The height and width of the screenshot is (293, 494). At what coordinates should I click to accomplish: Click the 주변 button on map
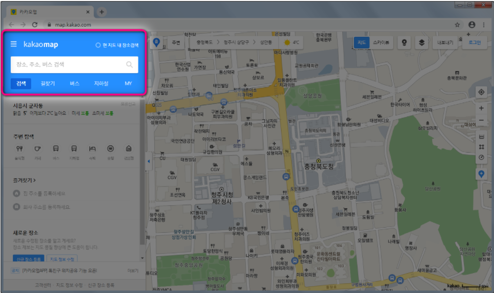pos(176,42)
